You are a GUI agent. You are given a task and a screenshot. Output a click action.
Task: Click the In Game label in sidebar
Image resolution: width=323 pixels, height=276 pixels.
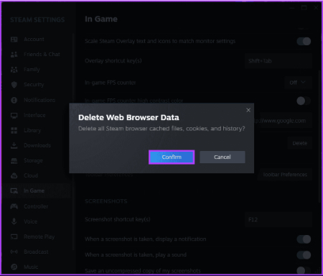coord(34,190)
